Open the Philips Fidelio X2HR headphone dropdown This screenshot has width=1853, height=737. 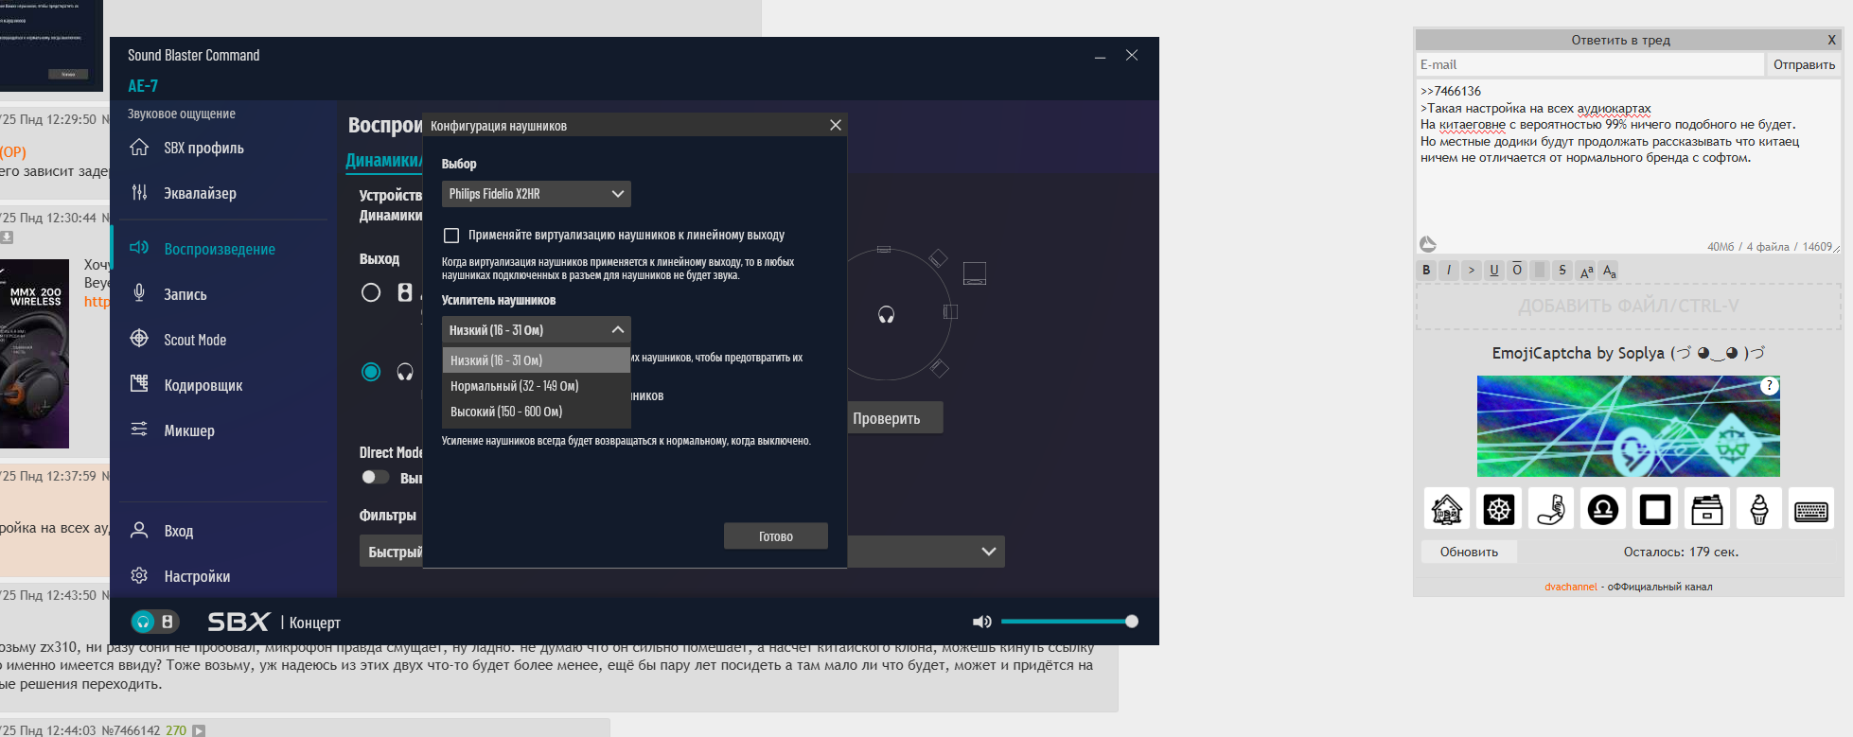tap(536, 194)
